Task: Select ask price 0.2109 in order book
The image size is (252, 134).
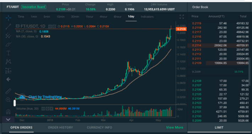Action: 197,63
